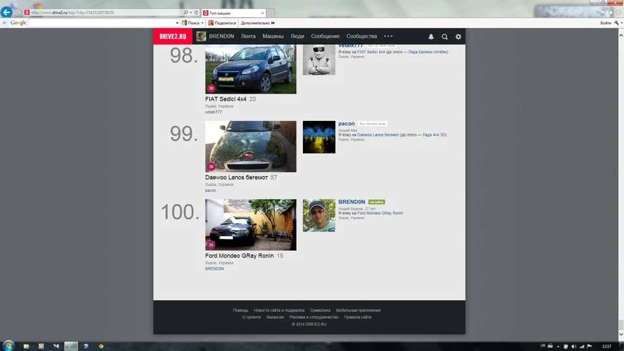This screenshot has height=351, width=624.
Task: Open BRENDON's avatar in the rank 100 row
Action: click(319, 216)
